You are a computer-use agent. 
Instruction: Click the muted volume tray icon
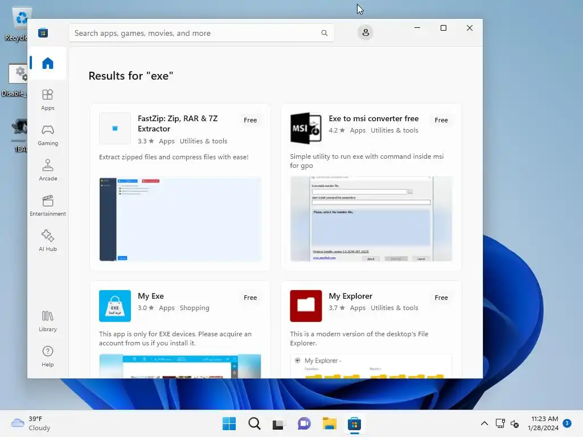[x=515, y=423]
